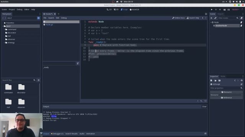
Task: Open the Help menu
Action: click(x=33, y=10)
